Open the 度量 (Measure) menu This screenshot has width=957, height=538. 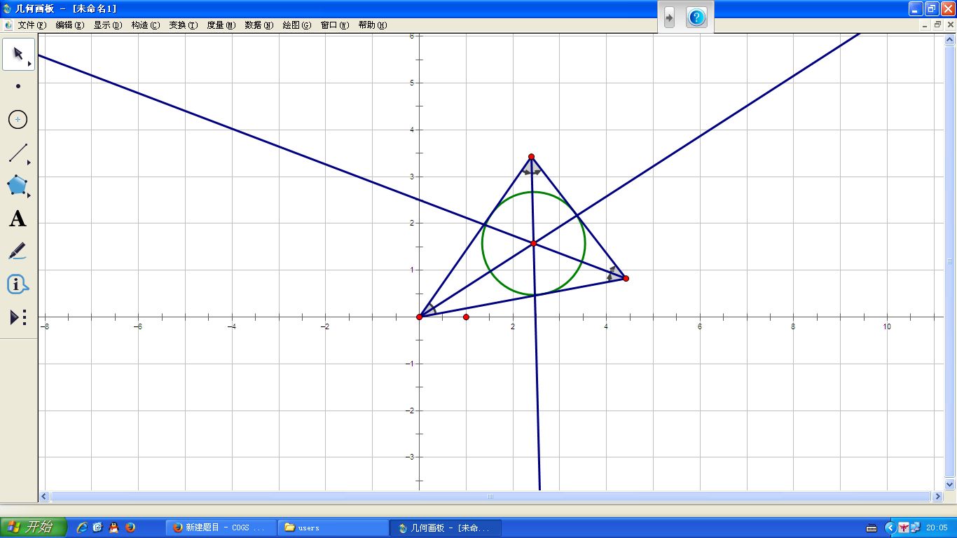[x=221, y=25]
